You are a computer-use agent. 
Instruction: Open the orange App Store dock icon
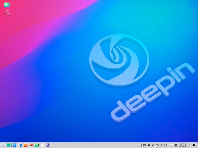(x=26, y=145)
